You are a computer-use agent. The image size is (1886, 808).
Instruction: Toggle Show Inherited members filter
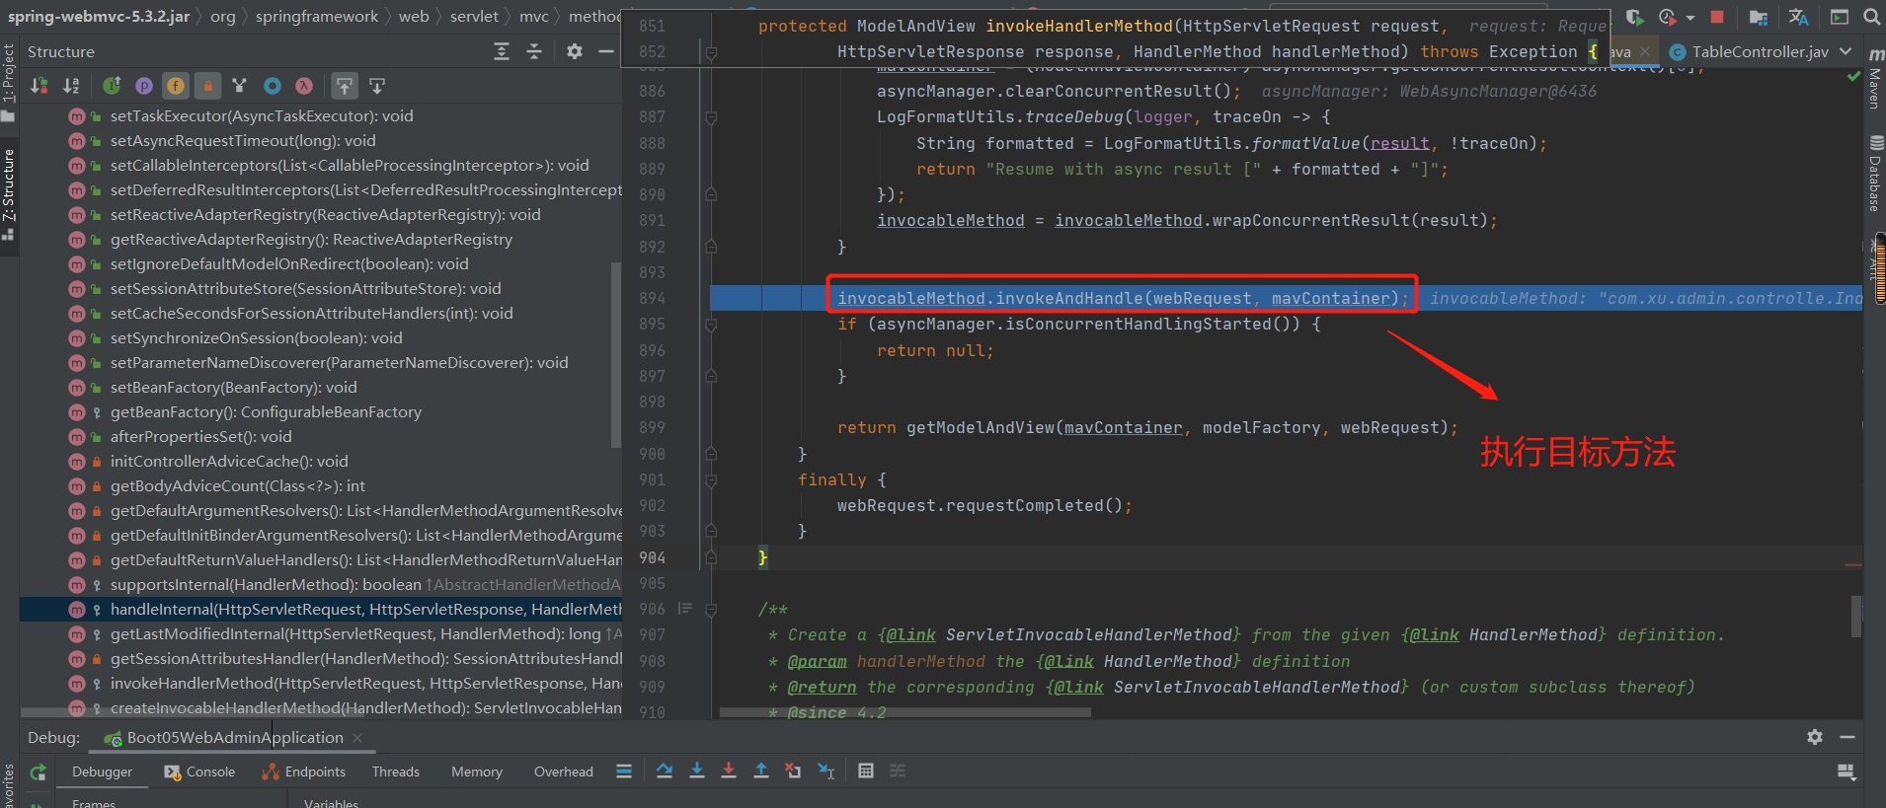click(113, 86)
